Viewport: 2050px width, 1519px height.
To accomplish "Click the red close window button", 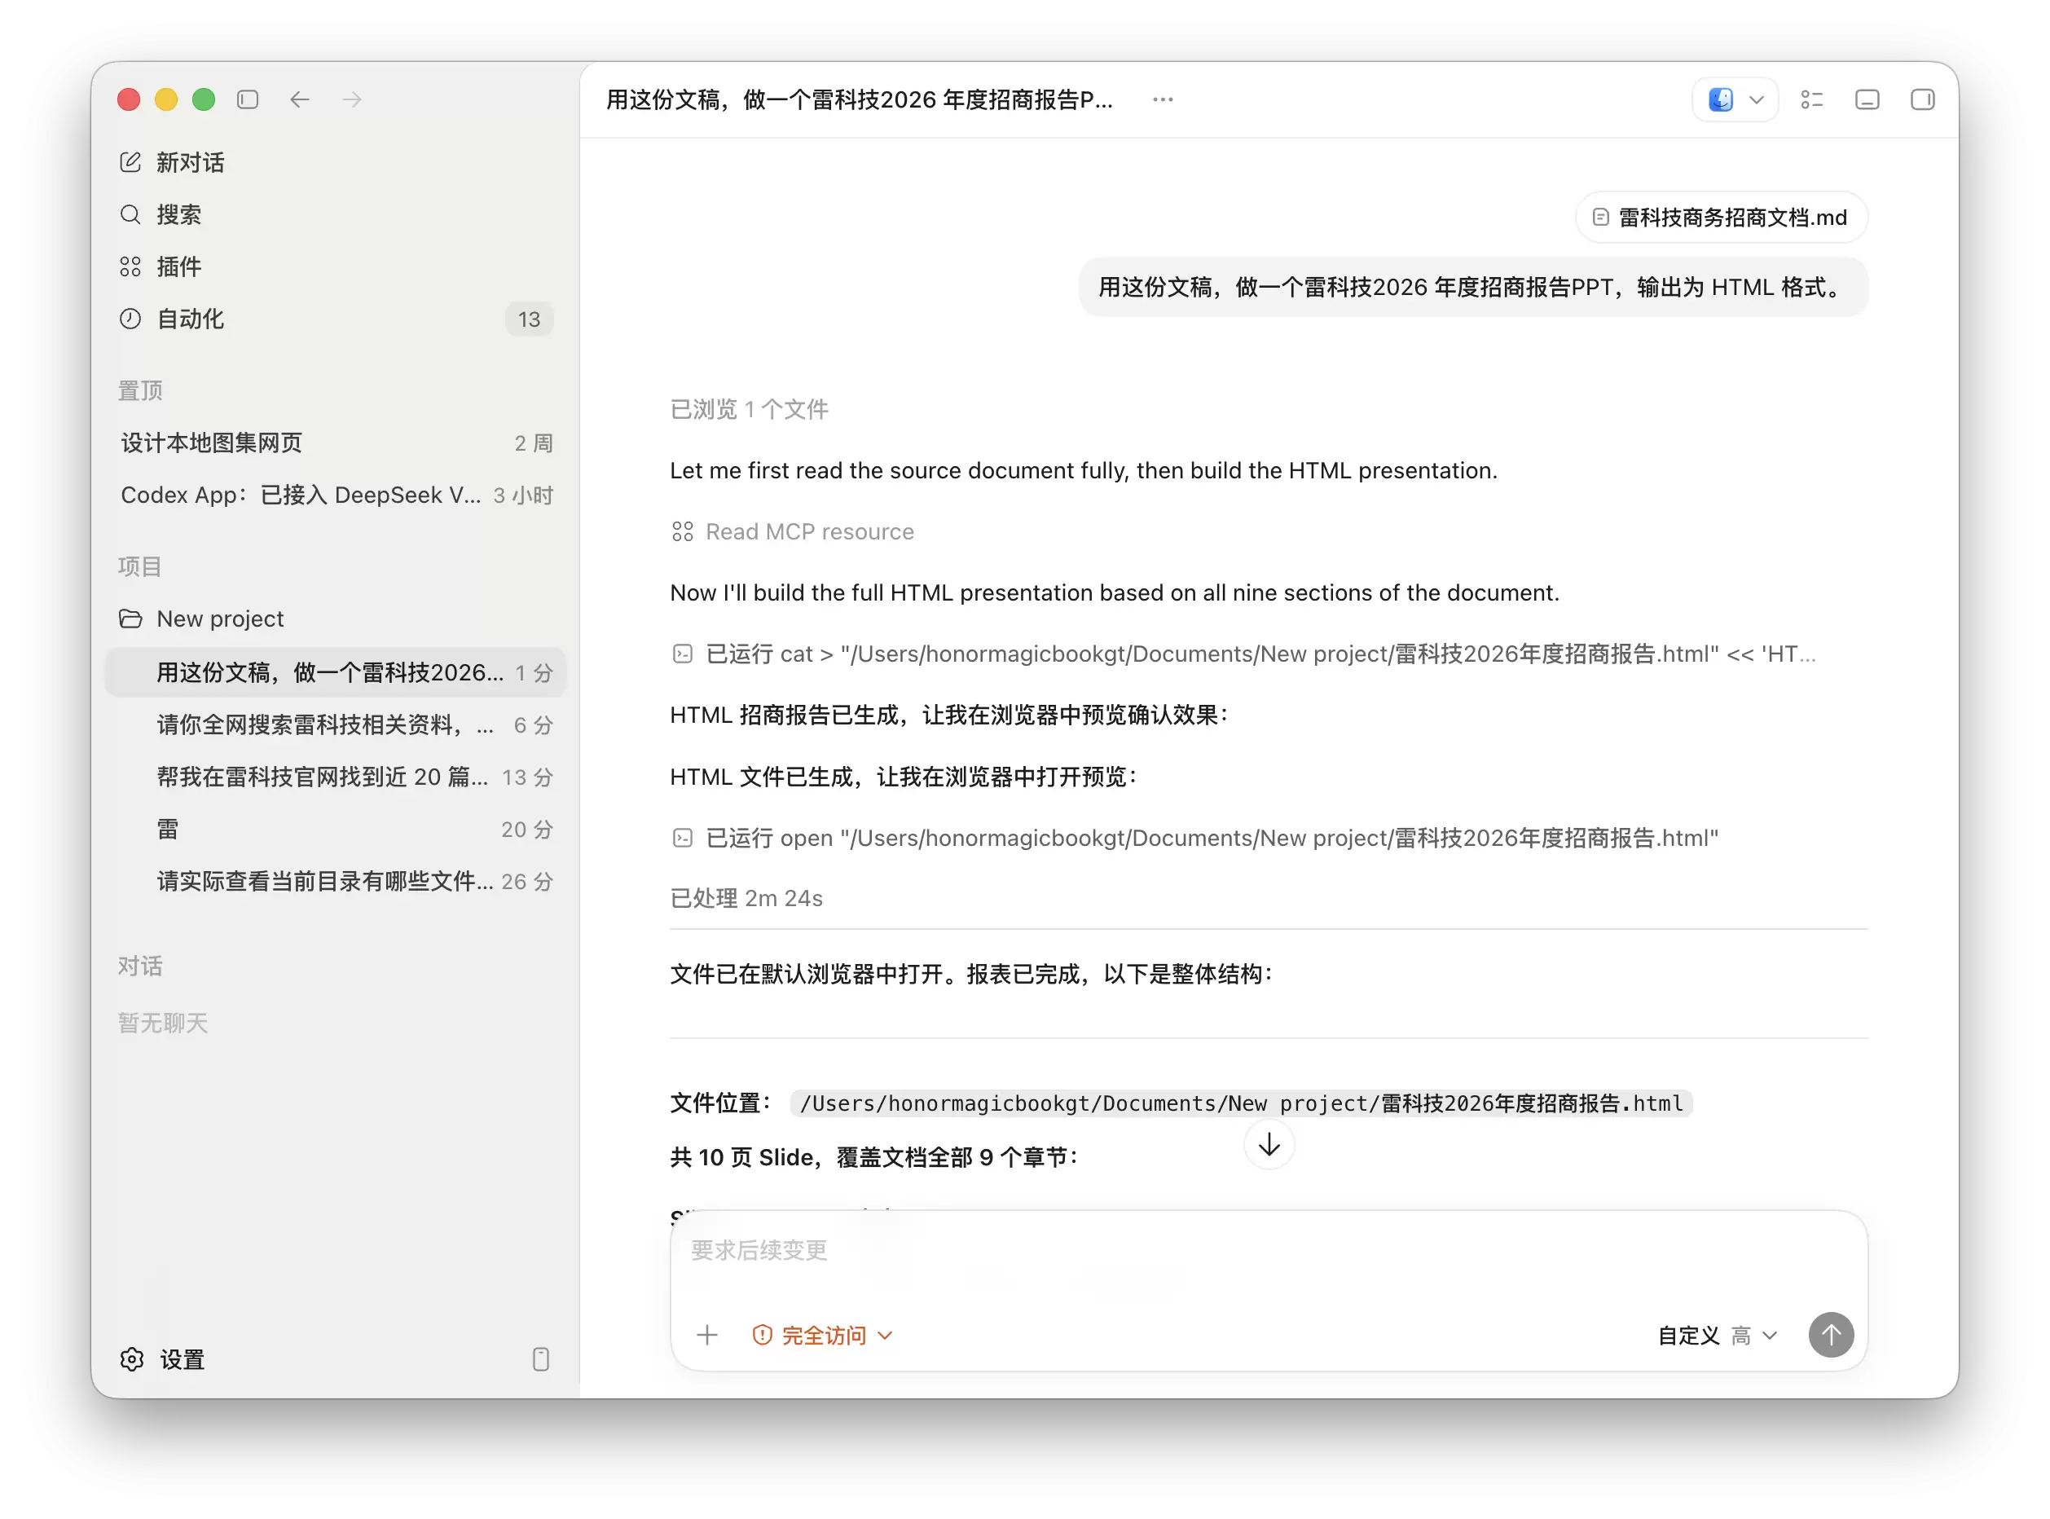I will 129,99.
